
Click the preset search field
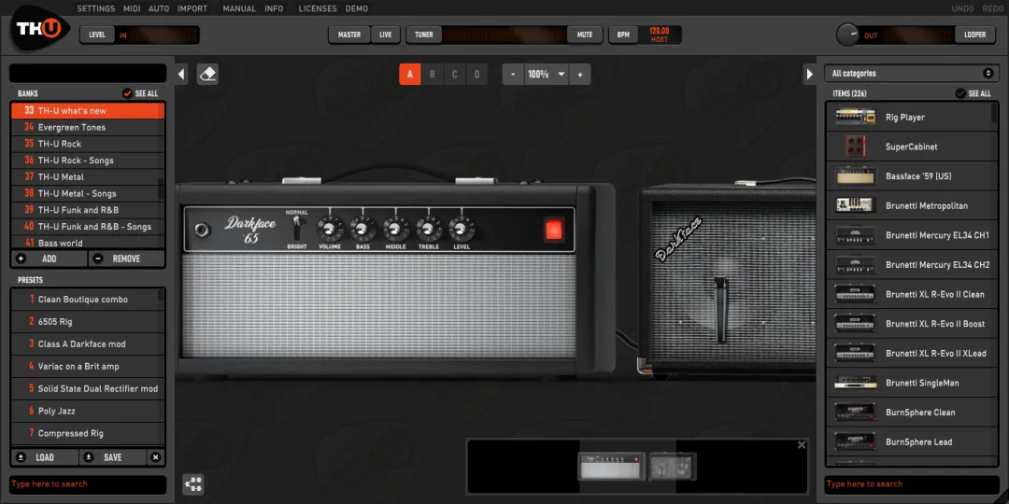88,484
